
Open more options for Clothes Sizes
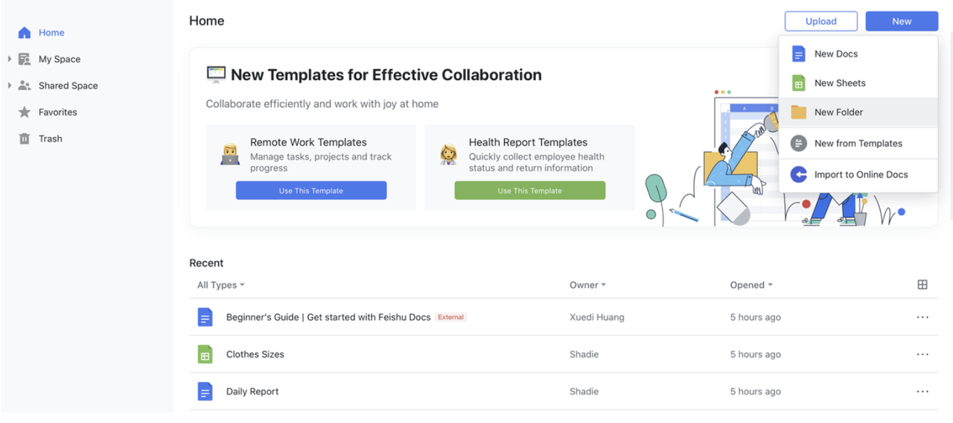tap(922, 354)
